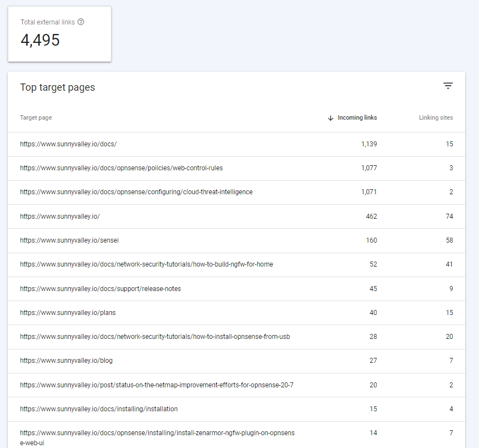
Task: Open the sunnyvalley.io/docs/ row
Action: pos(237,144)
